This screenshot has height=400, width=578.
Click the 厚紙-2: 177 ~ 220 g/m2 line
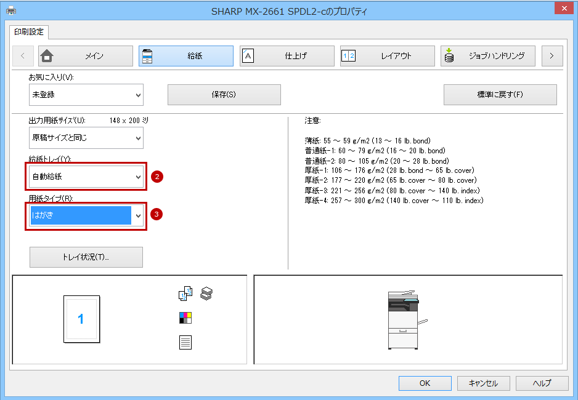coord(391,180)
